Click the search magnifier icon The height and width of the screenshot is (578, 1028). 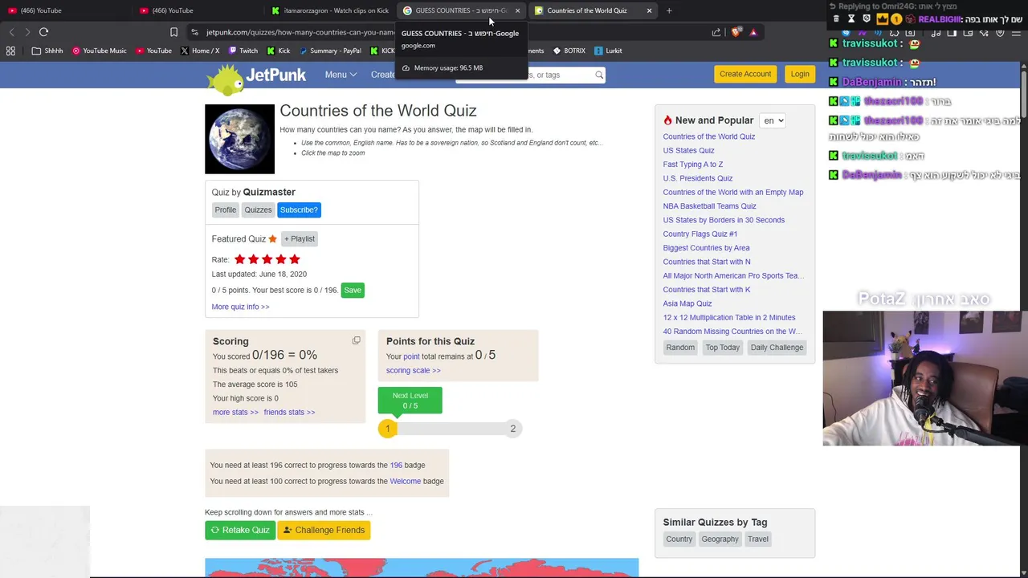pyautogui.click(x=599, y=75)
